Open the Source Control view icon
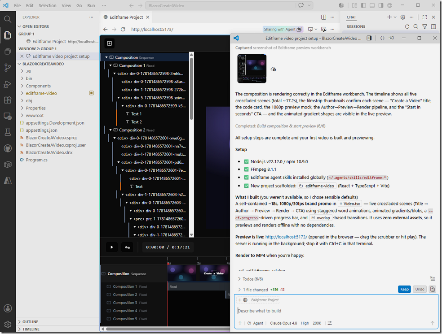 pos(8,68)
